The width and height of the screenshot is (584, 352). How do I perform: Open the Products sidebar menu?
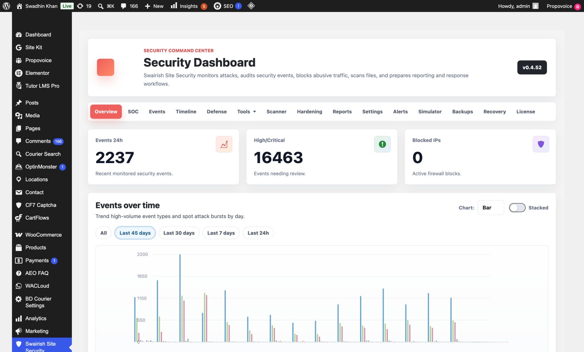[x=42, y=248]
